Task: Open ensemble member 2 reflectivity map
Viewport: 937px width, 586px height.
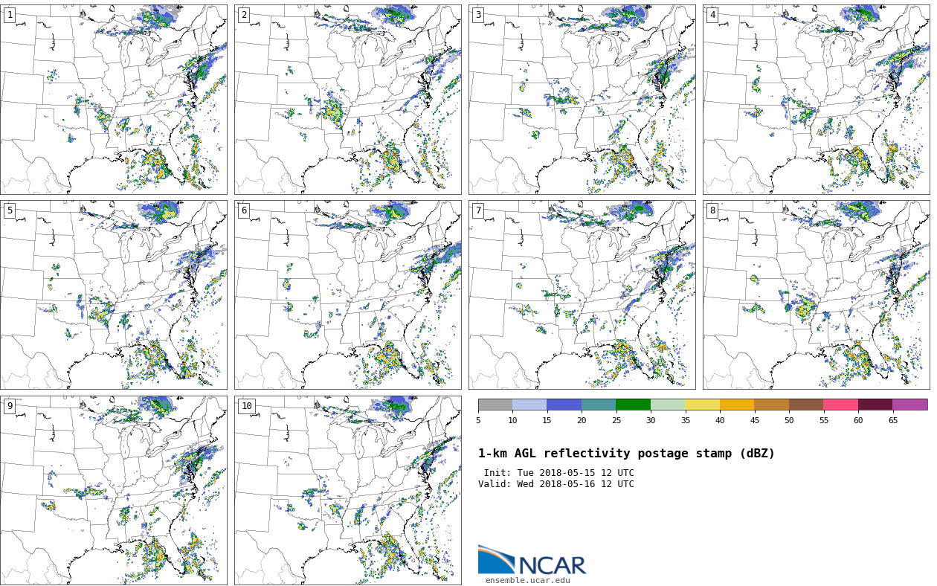Action: [348, 100]
